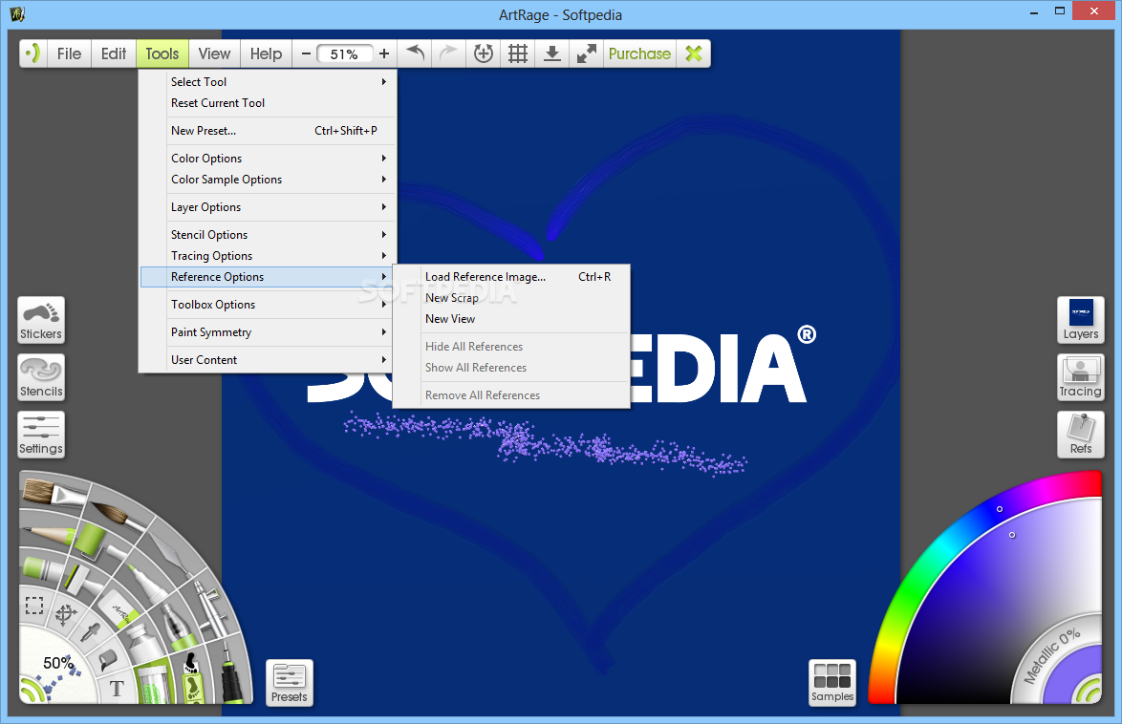Expand the Color Sample Options submenu
The image size is (1122, 724).
click(268, 180)
